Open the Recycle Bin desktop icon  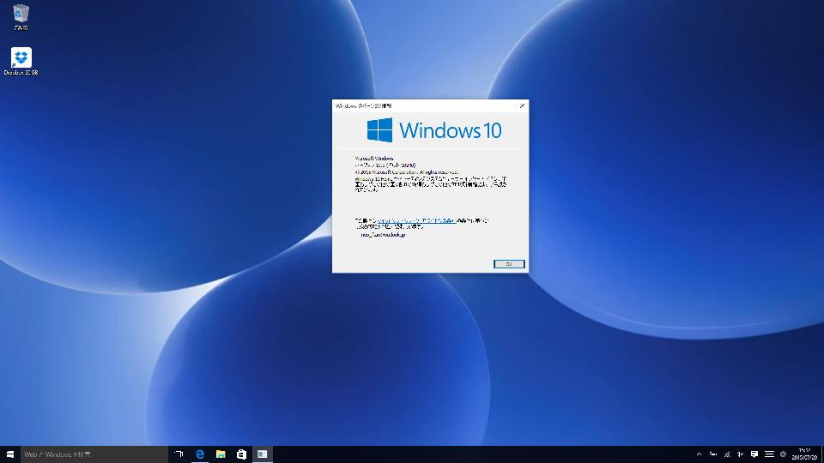click(x=21, y=17)
